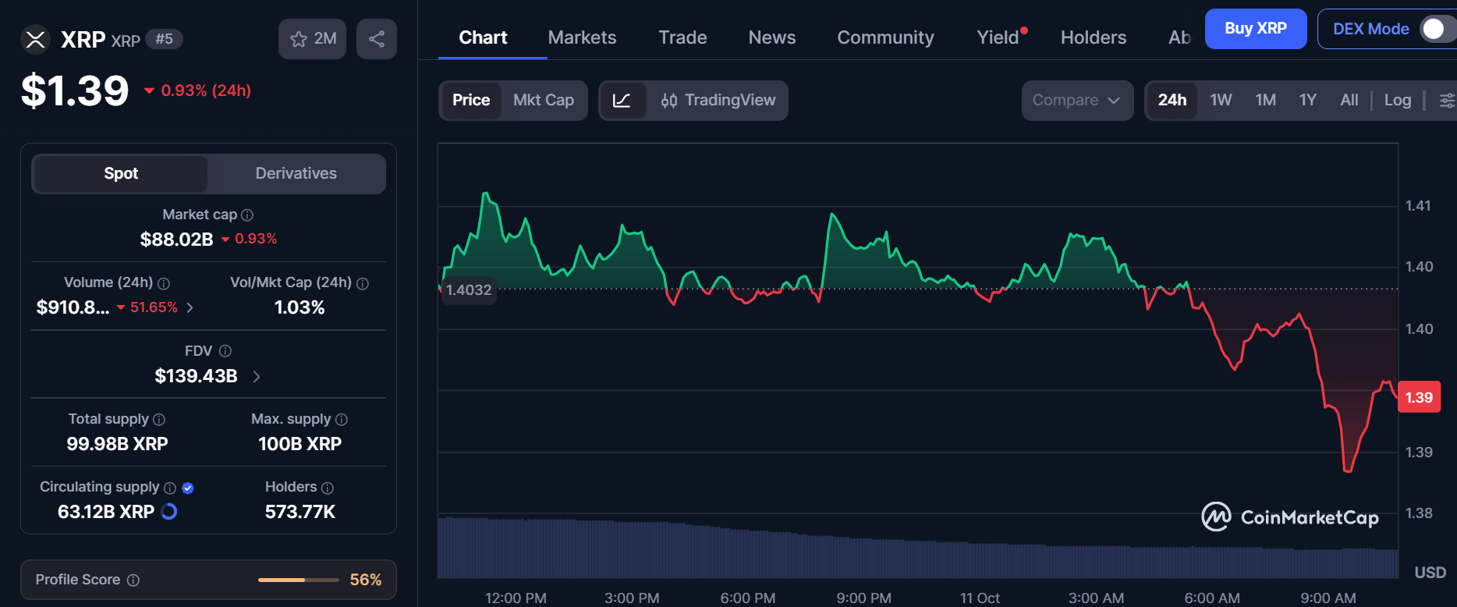The width and height of the screenshot is (1457, 607).
Task: Open the Community tab
Action: (x=885, y=37)
